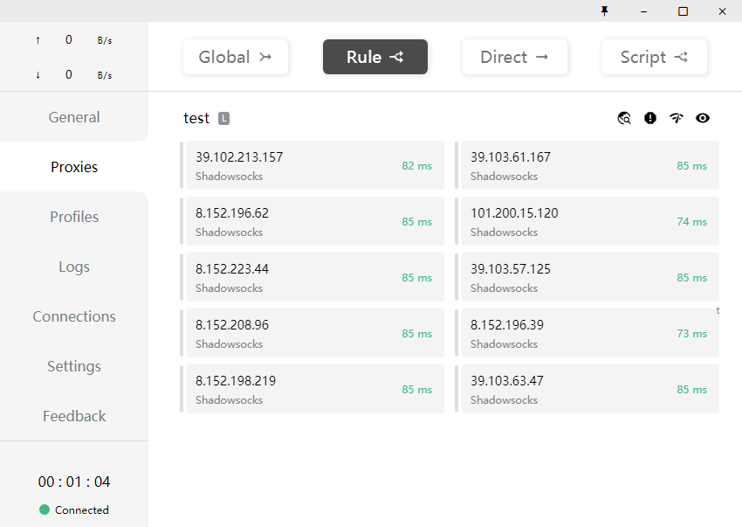Pin the window using the pushpin icon

point(604,11)
